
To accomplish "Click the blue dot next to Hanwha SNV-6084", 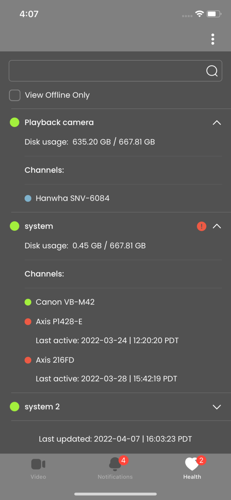I will coord(28,198).
